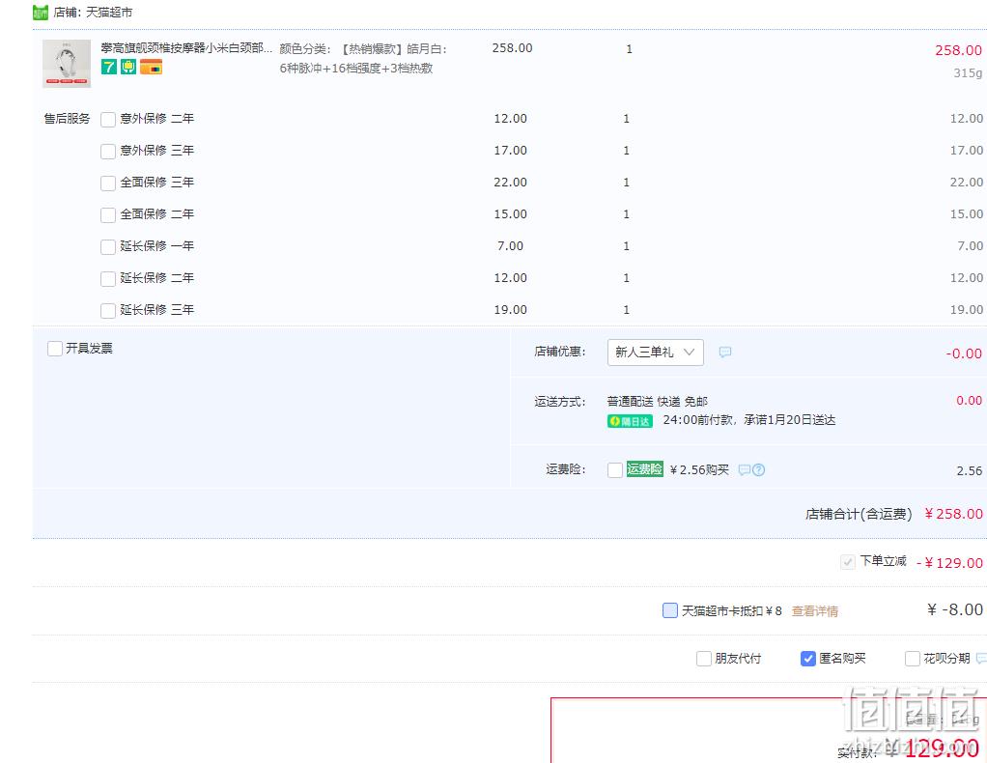The height and width of the screenshot is (763, 987).
Task: Click the 24:00前付款 delivery promise text
Action: click(749, 420)
